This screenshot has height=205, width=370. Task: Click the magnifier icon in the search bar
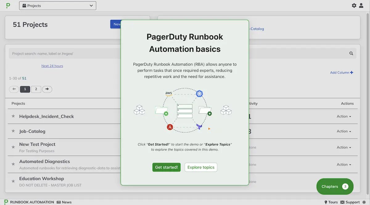click(351, 53)
